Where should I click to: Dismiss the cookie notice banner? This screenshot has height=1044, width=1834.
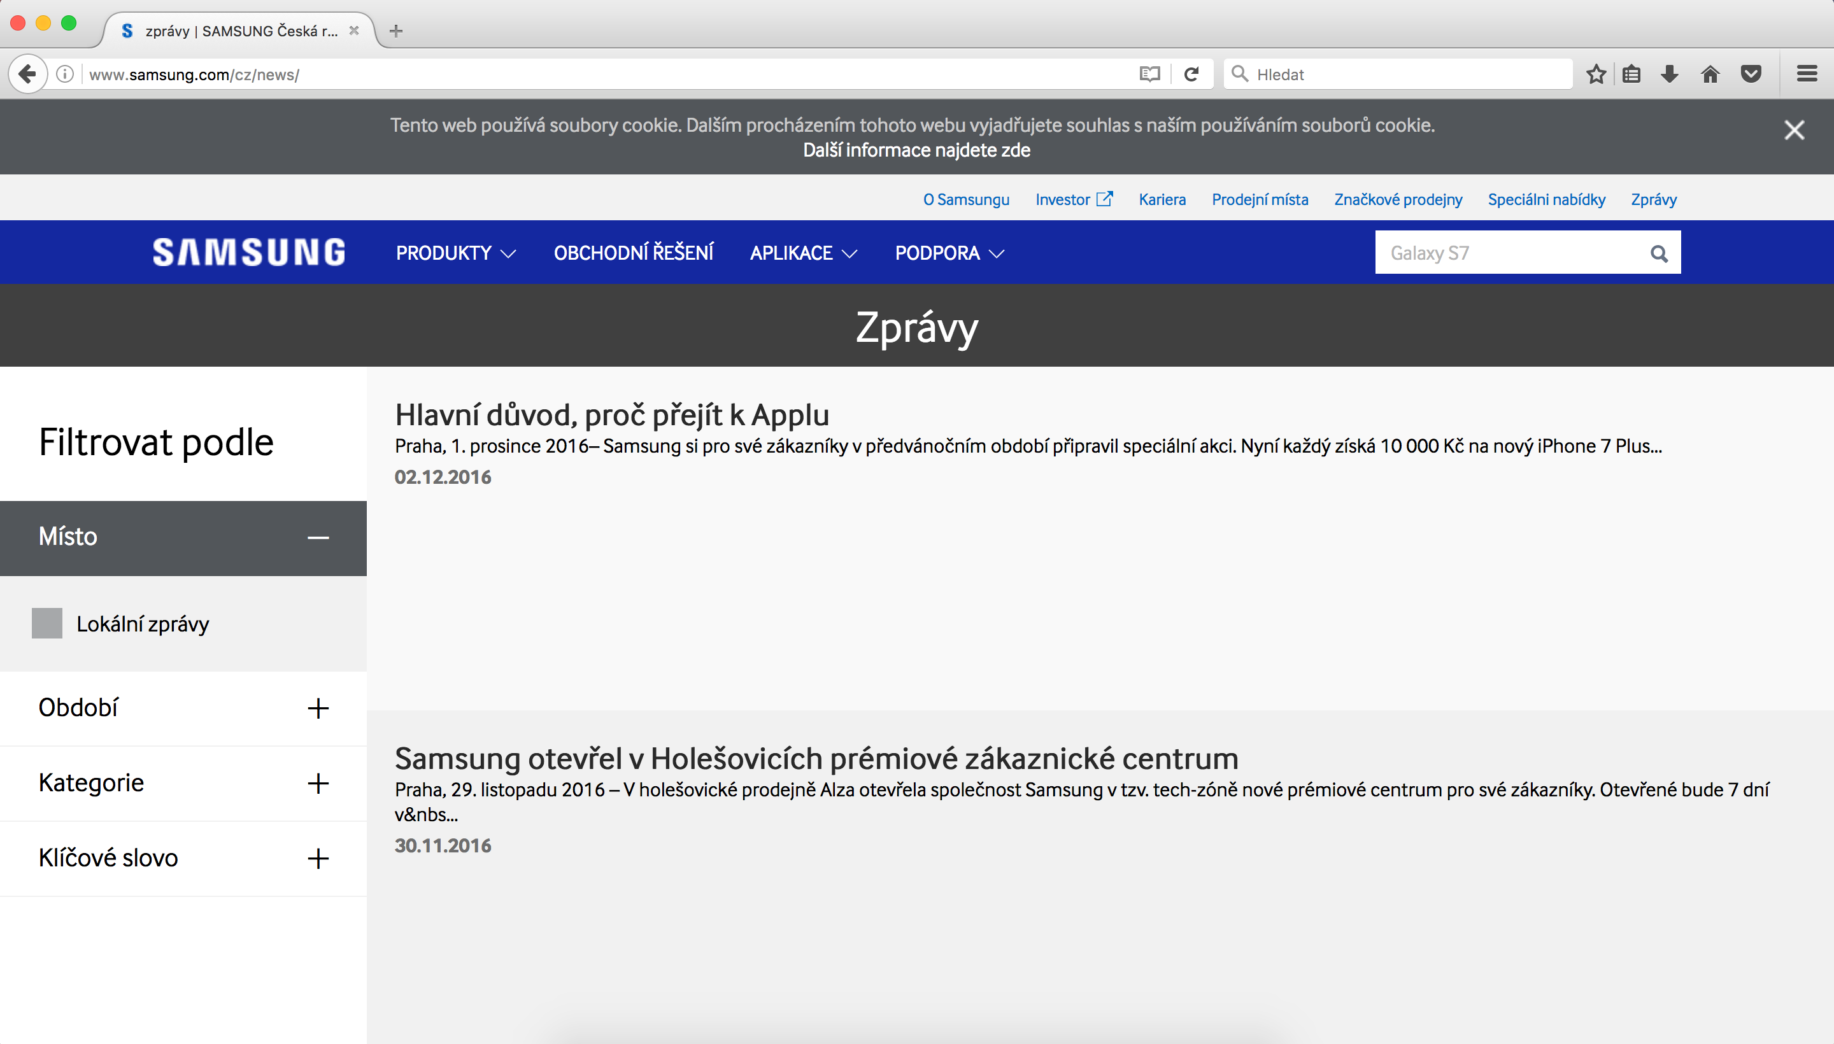(x=1794, y=130)
